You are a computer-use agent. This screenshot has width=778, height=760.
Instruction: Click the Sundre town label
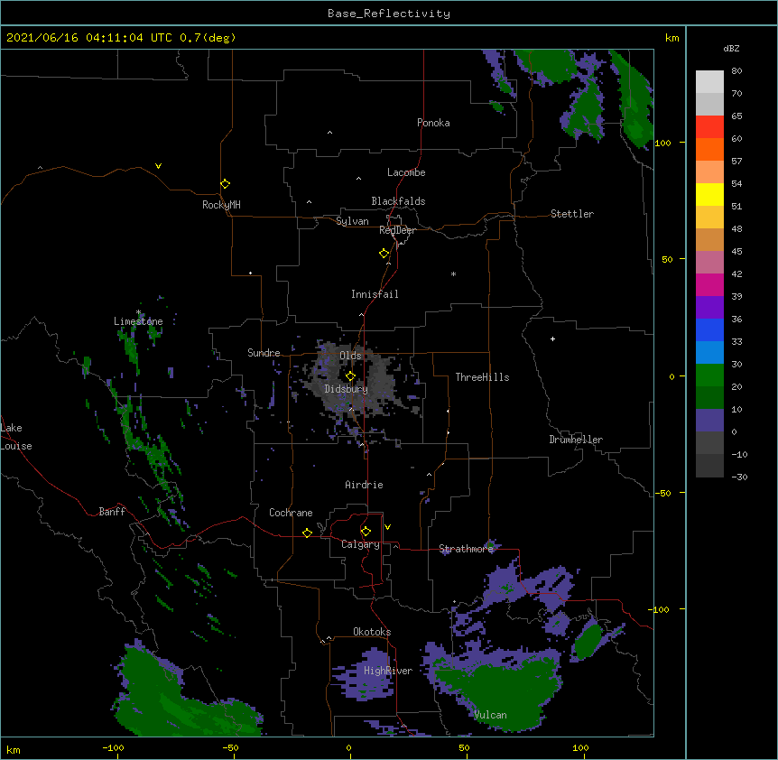264,353
